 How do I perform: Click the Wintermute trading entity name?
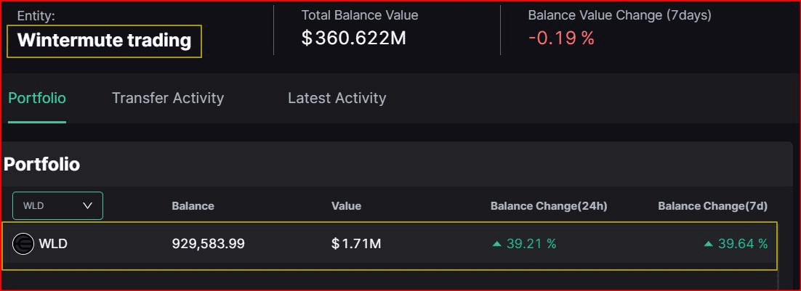pos(104,41)
